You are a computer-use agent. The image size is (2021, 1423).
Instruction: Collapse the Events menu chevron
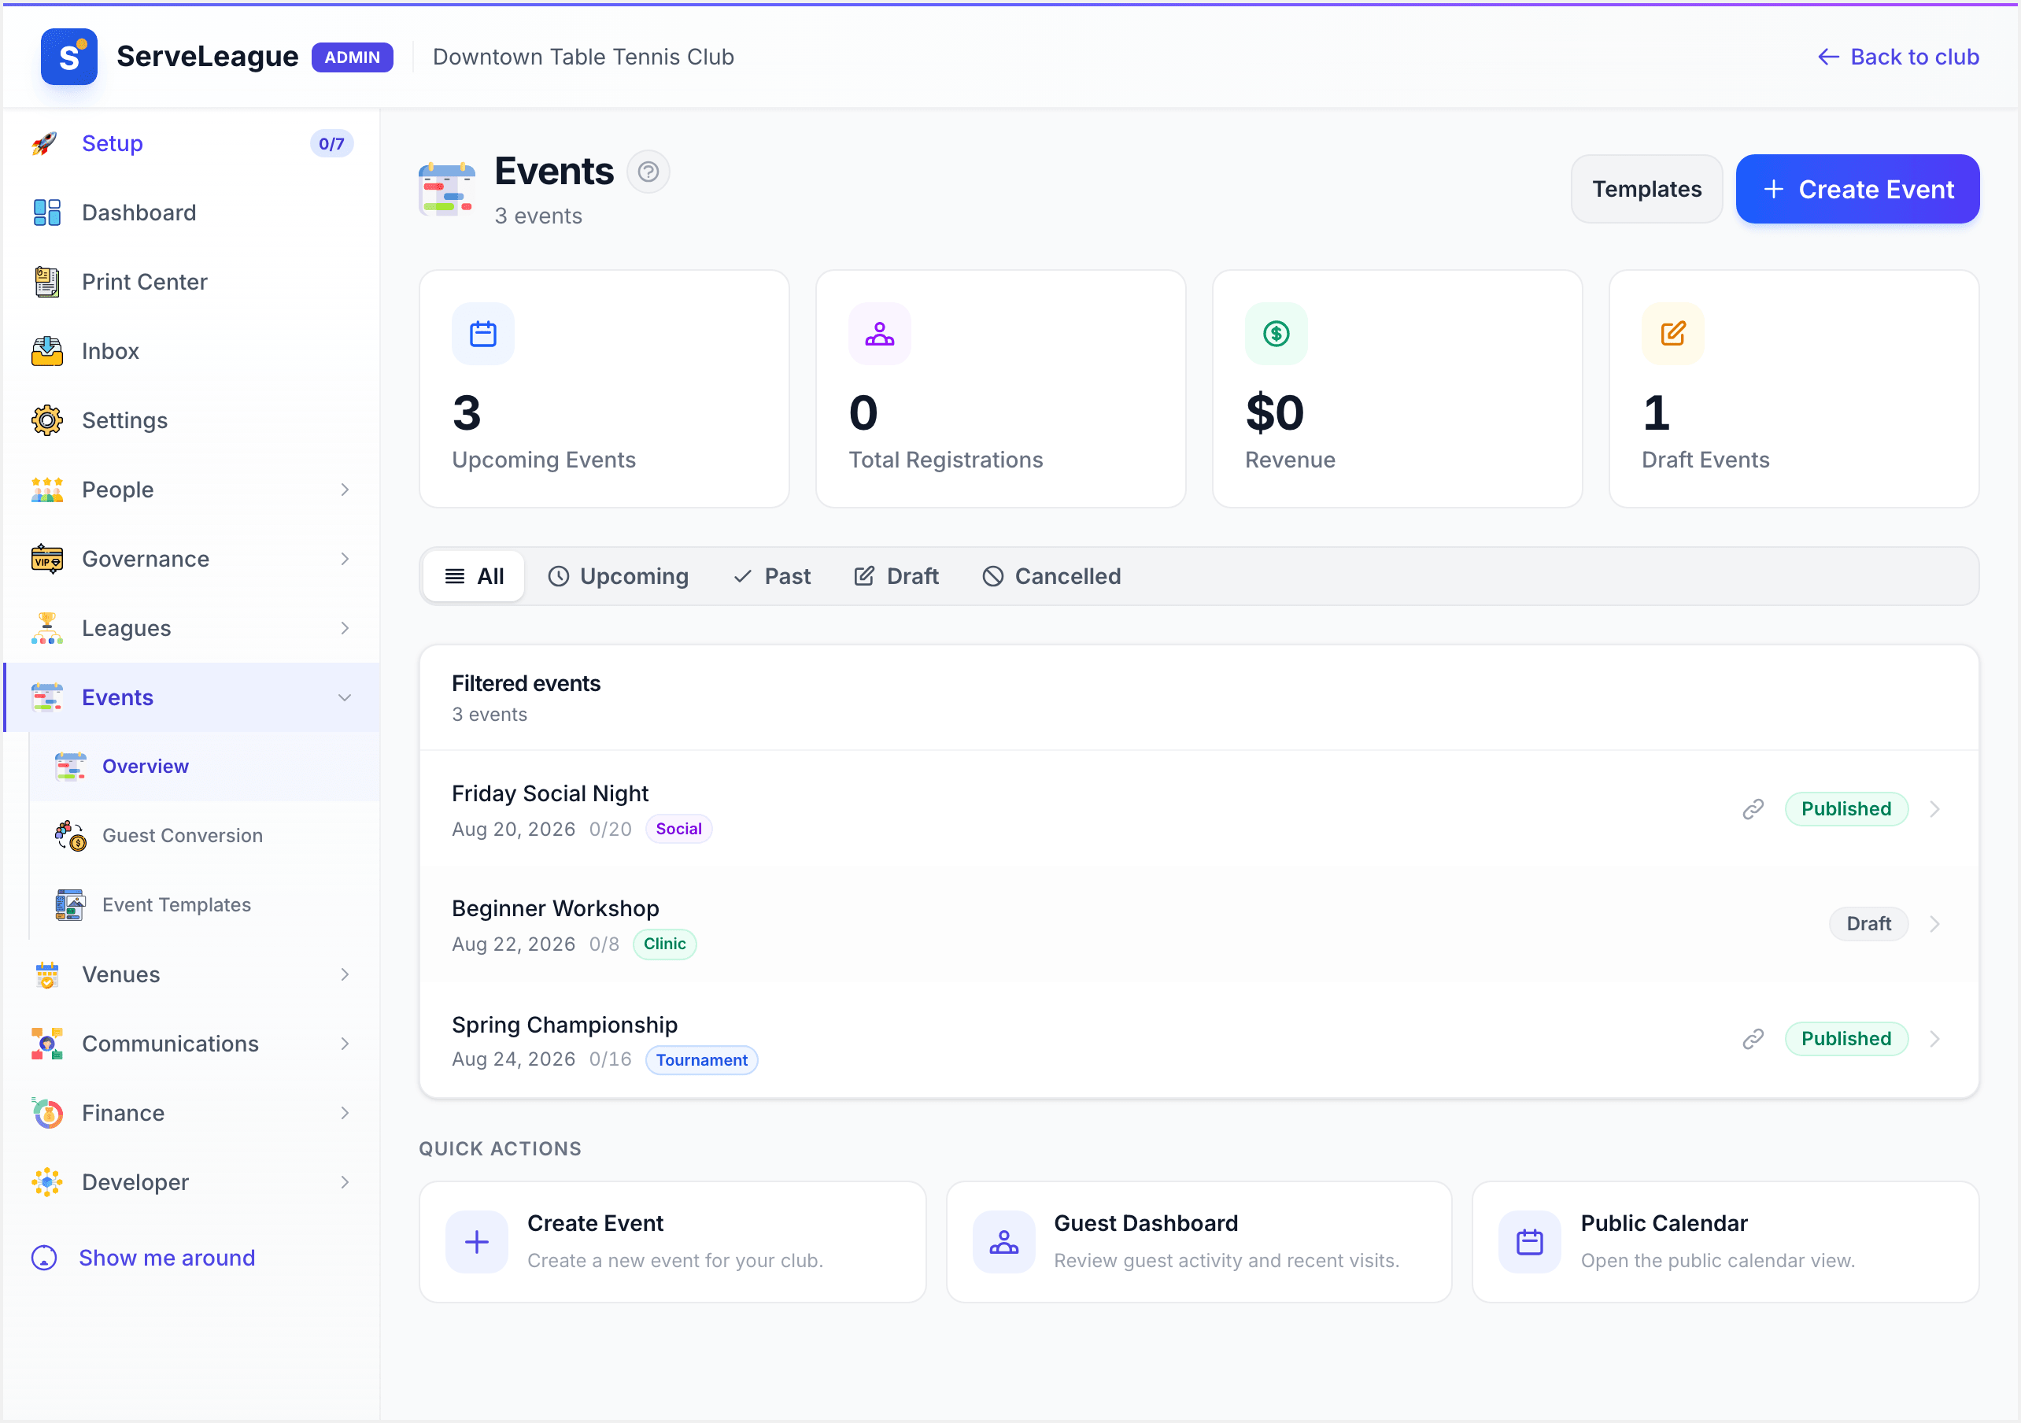click(344, 697)
